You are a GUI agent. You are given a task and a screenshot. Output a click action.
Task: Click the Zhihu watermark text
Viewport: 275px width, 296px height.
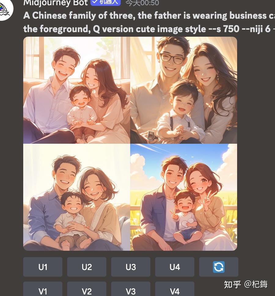246,284
